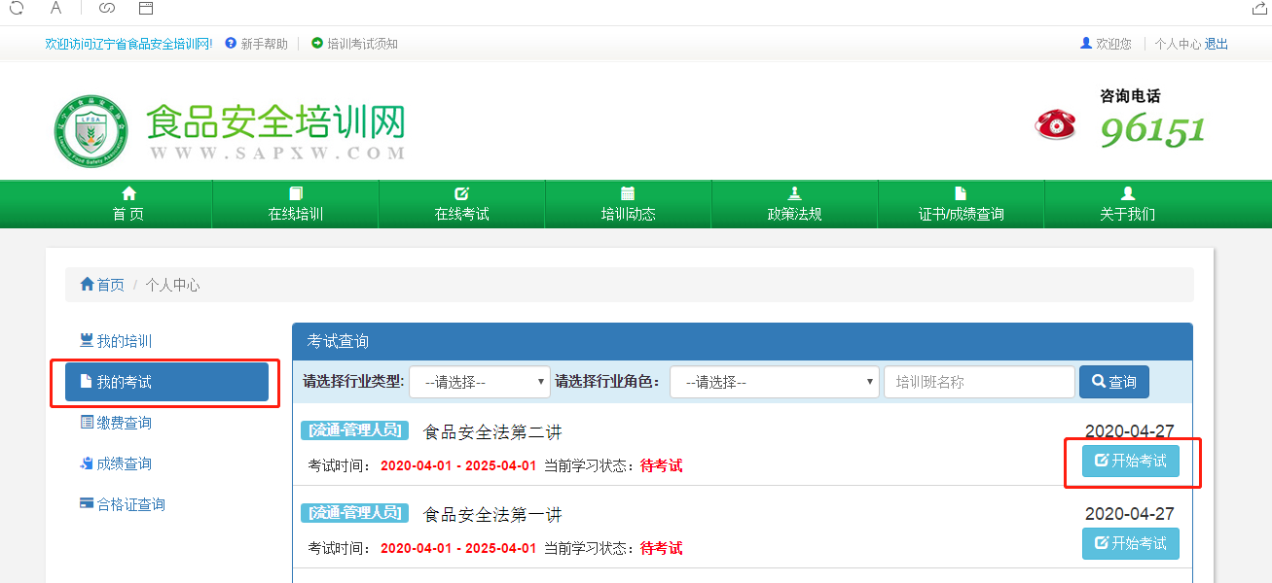Click the share icon at top right
The image size is (1272, 583).
(1258, 8)
